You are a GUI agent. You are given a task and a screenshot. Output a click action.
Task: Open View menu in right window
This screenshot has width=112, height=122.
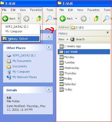click(x=80, y=10)
